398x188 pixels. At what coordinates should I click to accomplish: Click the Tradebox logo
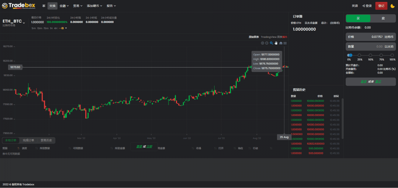pyautogui.click(x=18, y=6)
